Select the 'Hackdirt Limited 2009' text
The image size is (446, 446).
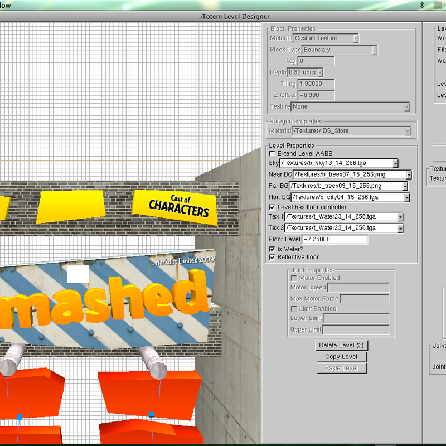click(182, 260)
